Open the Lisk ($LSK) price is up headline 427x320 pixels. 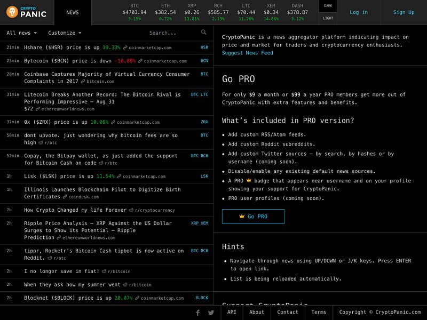[x=69, y=176]
